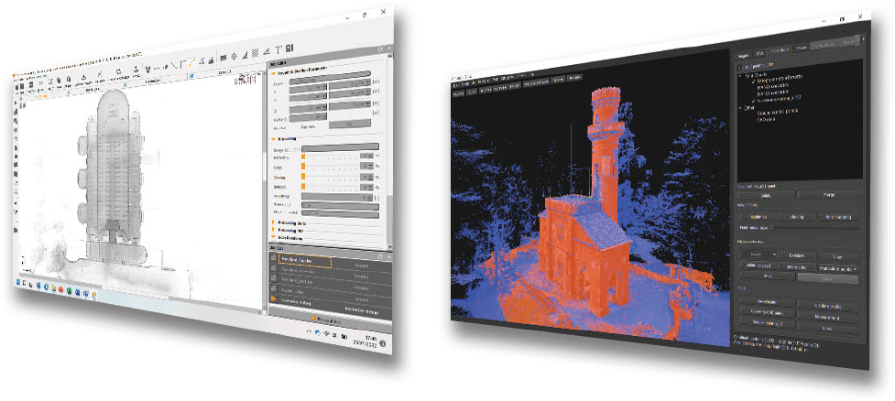The image size is (895, 401).
Task: Switch to the Mesh tab in dark window
Action: pos(801,49)
